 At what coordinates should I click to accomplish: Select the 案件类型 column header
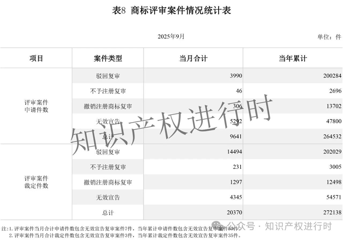click(108, 58)
